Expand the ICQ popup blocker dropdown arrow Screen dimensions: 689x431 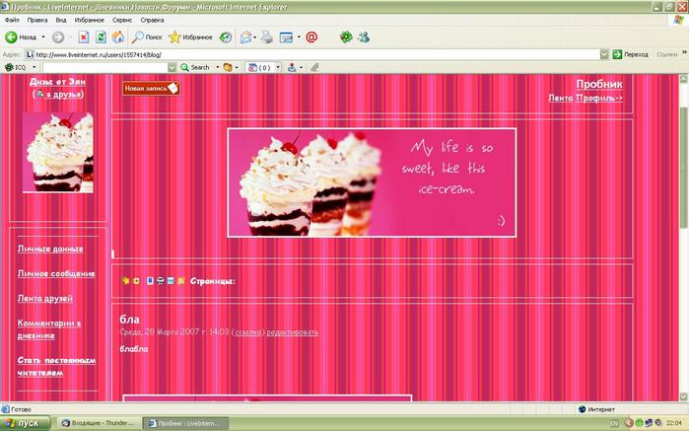pyautogui.click(x=278, y=68)
